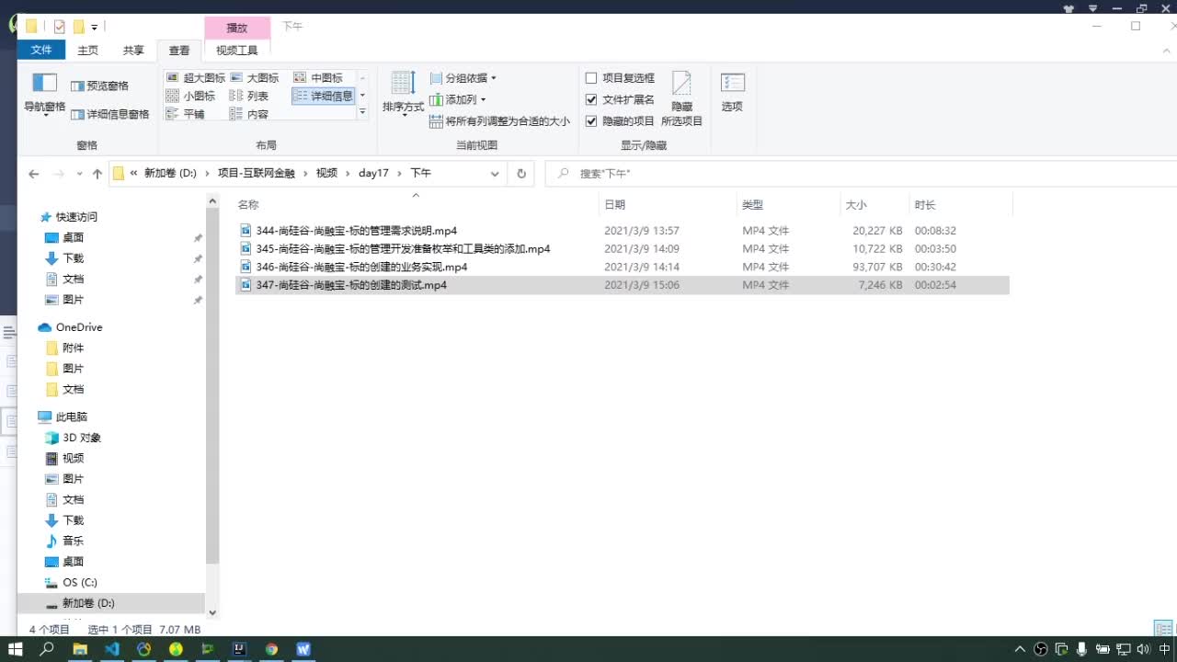Open 下载 under quick access
Image resolution: width=1177 pixels, height=662 pixels.
tap(73, 258)
